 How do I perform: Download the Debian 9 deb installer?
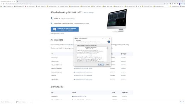(84, 76)
